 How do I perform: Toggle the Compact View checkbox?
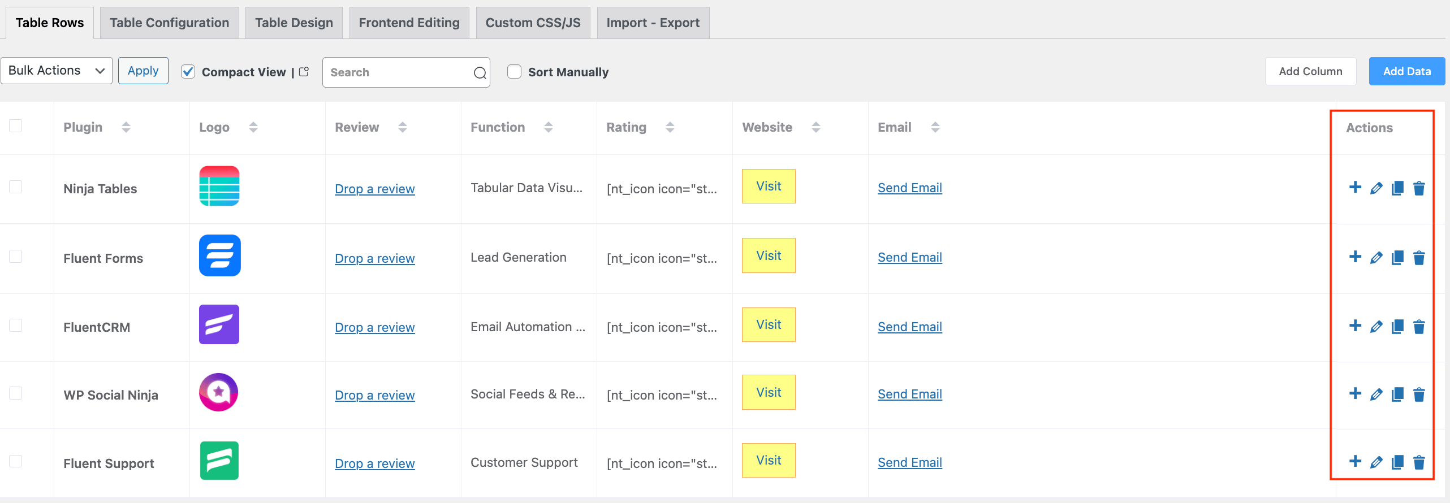(188, 72)
